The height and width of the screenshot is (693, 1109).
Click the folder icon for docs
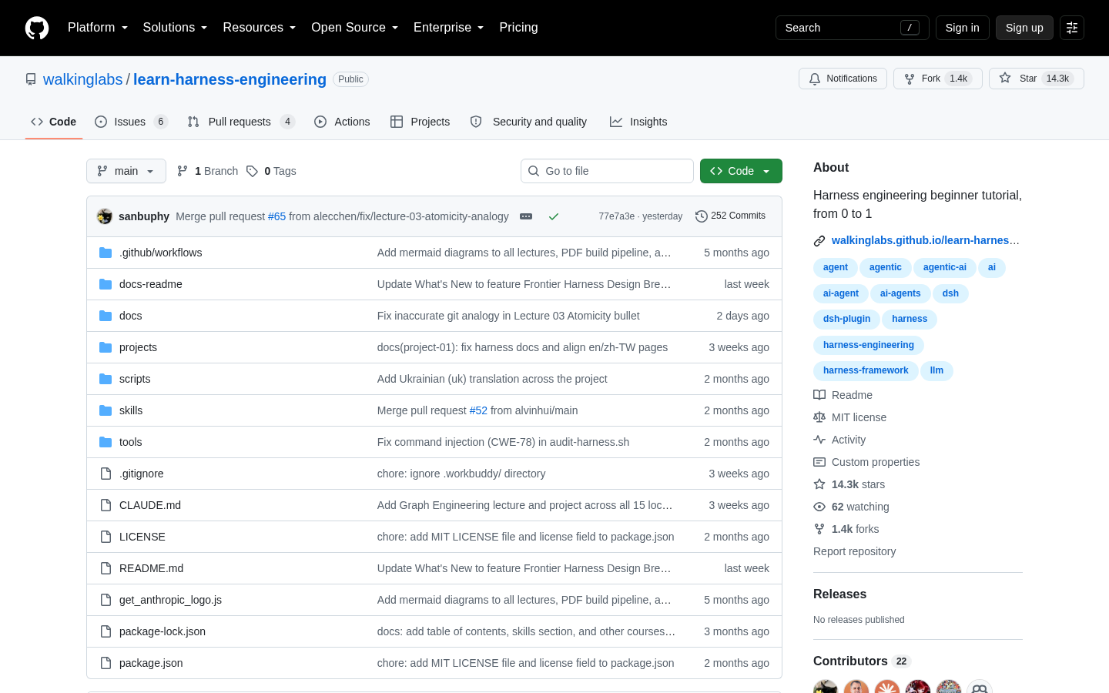(x=106, y=316)
